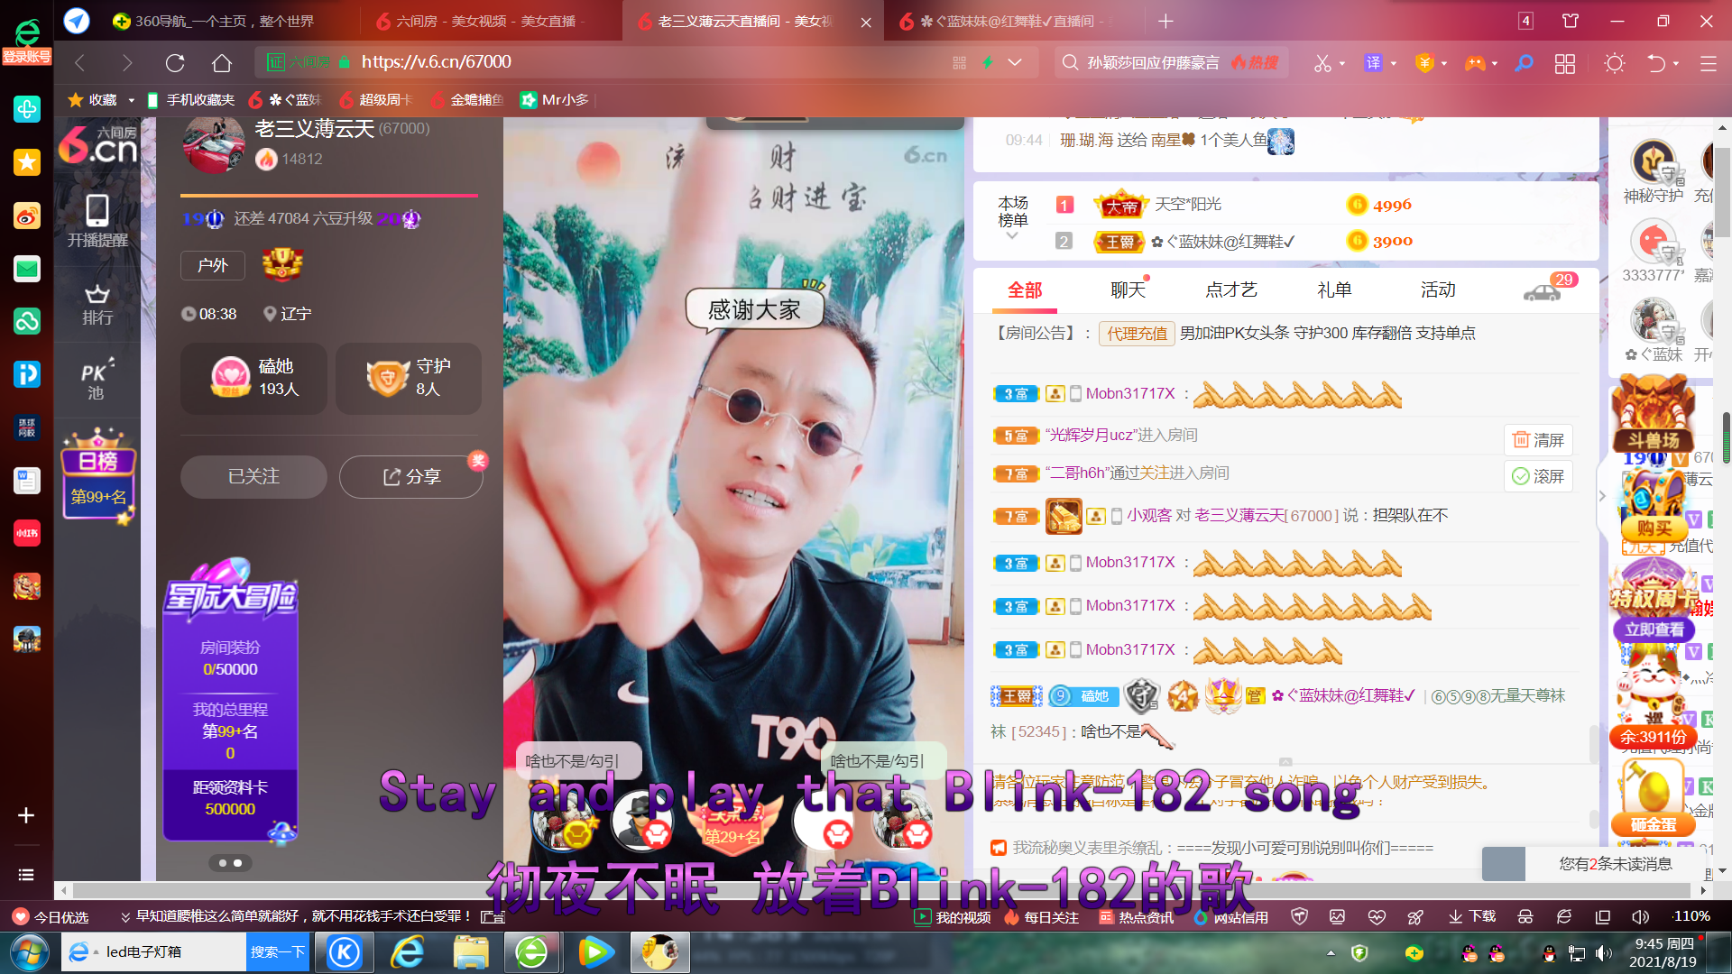Click the 6.cn site logo
1732x974 pixels.
pos(98,144)
